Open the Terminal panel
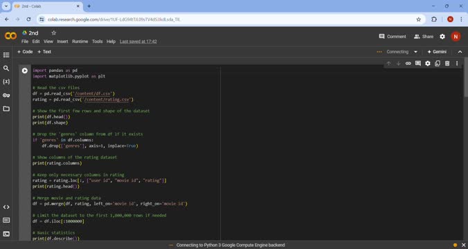This screenshot has width=468, height=249. (6, 234)
